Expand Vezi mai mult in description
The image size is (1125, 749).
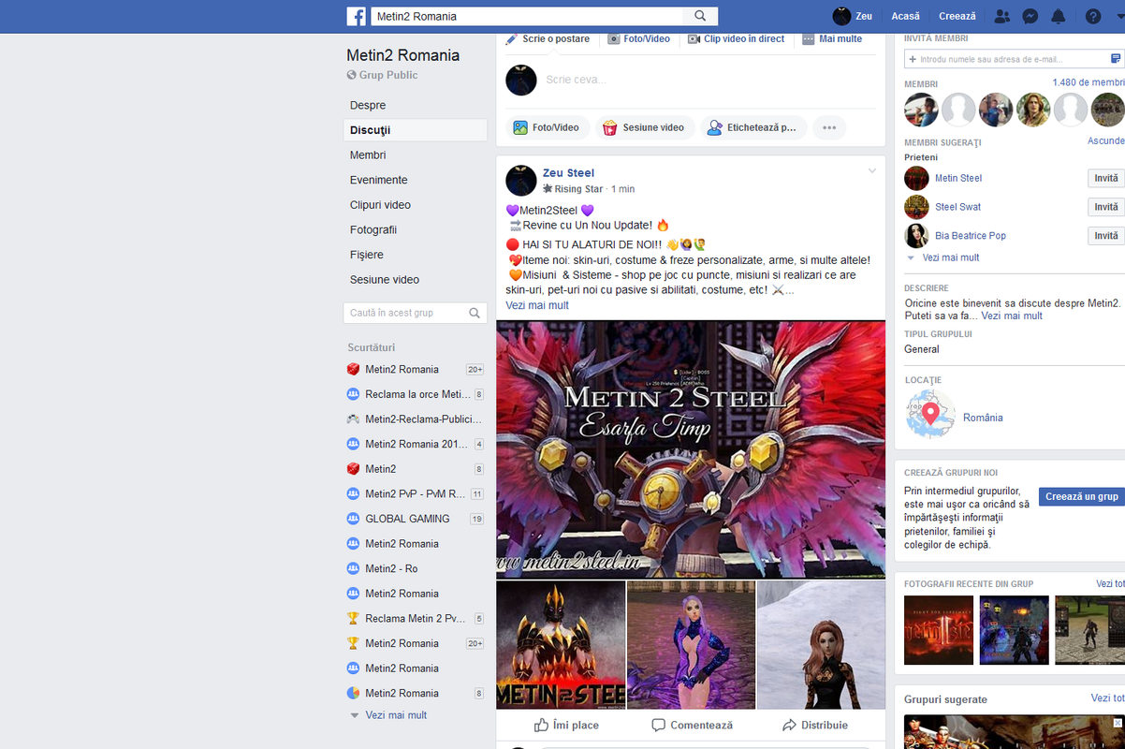pos(1012,316)
